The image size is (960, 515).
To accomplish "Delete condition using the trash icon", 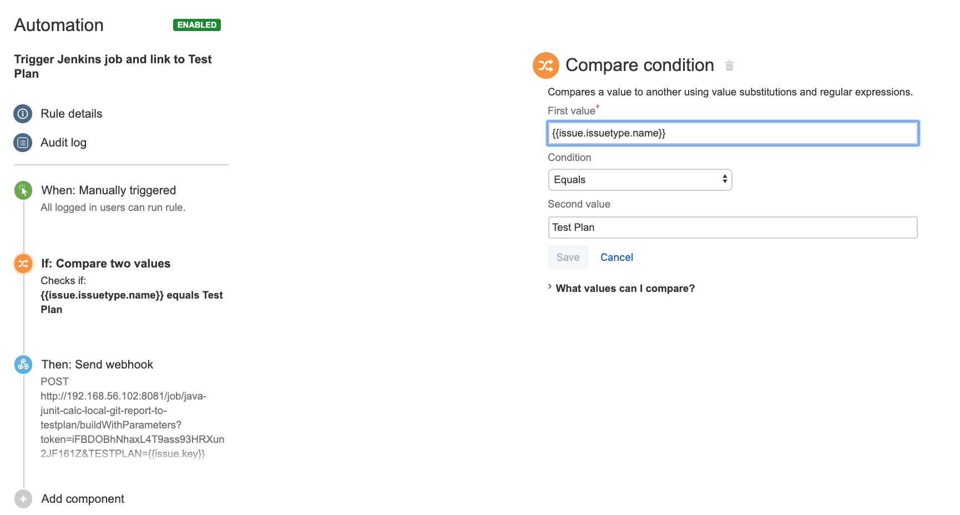I will [730, 65].
